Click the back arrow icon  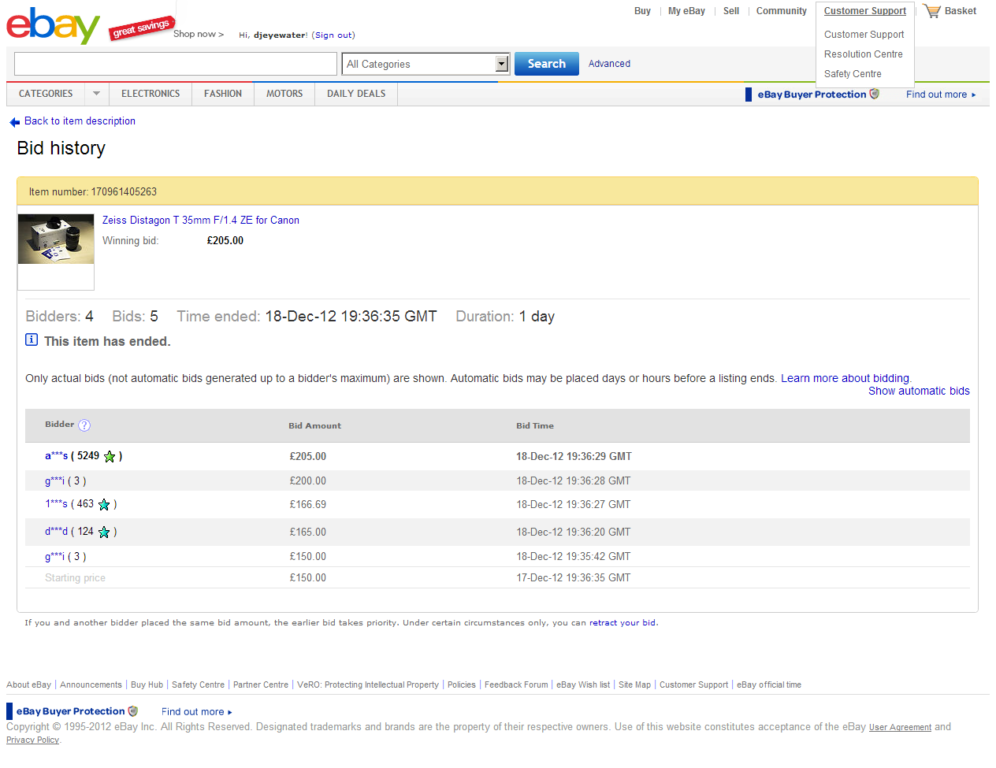tap(14, 122)
